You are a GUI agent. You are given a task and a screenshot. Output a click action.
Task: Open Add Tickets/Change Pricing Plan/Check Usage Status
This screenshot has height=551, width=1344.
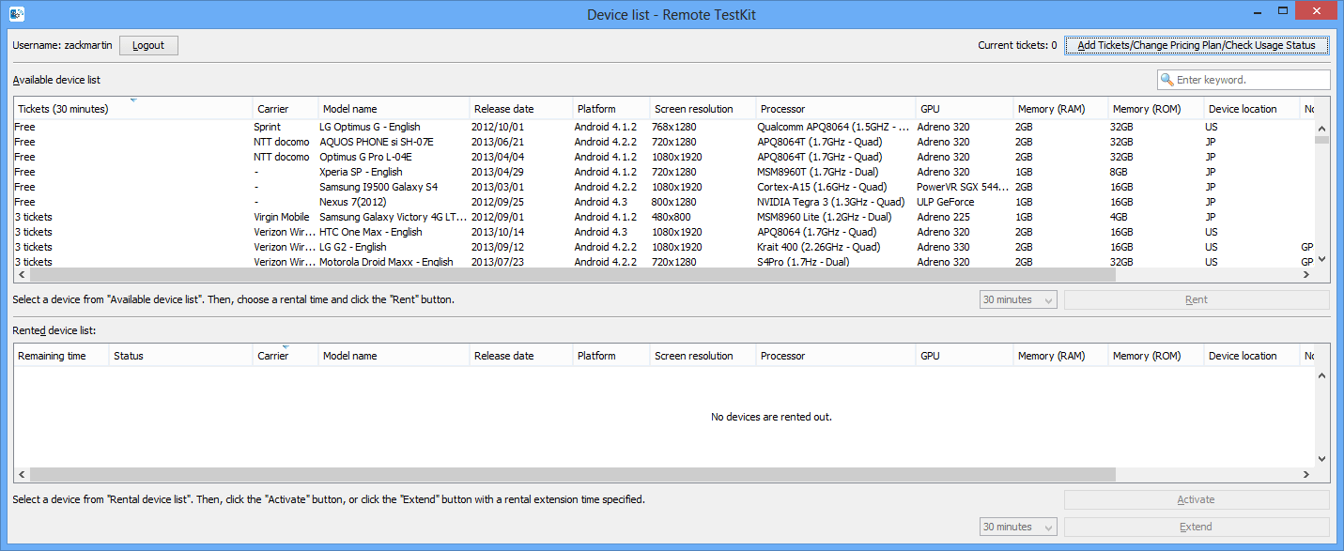pos(1197,45)
